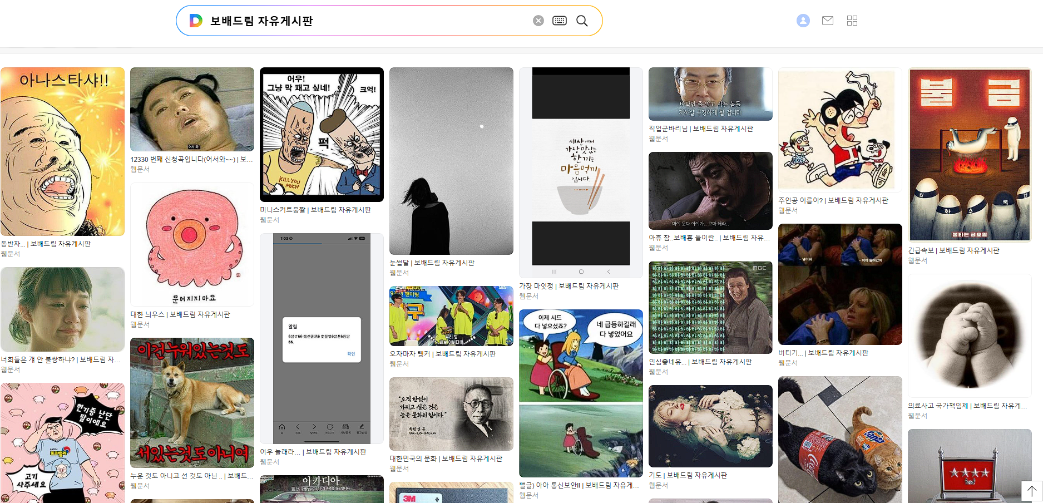
Task: Open the '어우 놀래라... | 보배드림 자유게시판' link
Action: [x=313, y=452]
